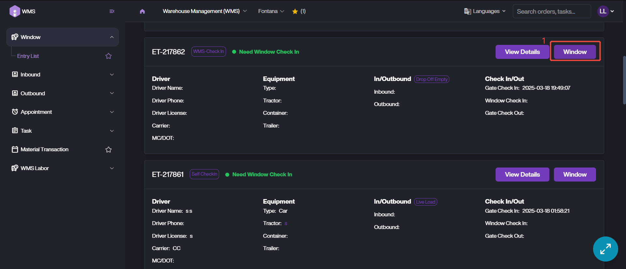
Task: Click the search orders input field
Action: pos(551,11)
